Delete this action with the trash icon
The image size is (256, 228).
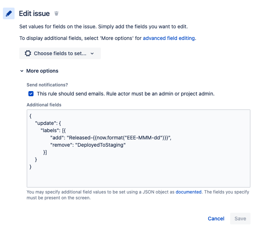pos(56,13)
